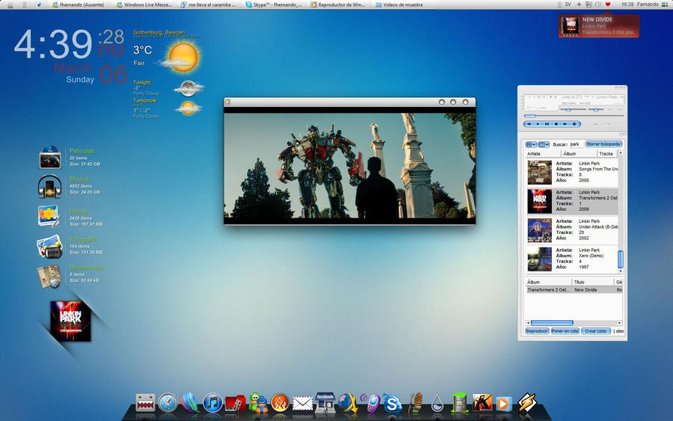Switch to Skype taskbar window

(x=274, y=4)
